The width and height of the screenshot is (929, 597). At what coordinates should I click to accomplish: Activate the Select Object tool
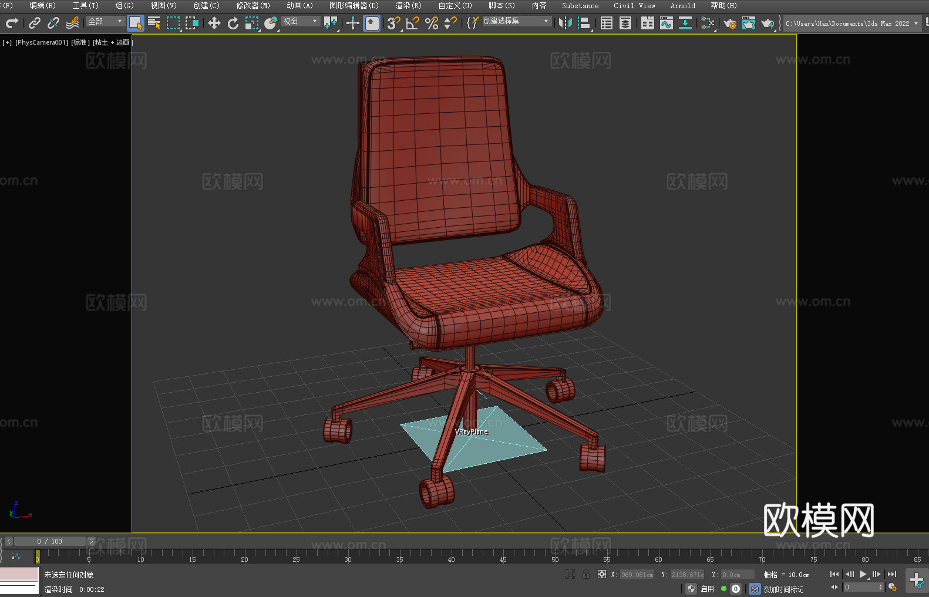point(136,23)
